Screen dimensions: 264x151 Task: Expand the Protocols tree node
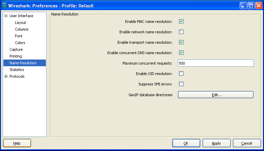point(6,76)
